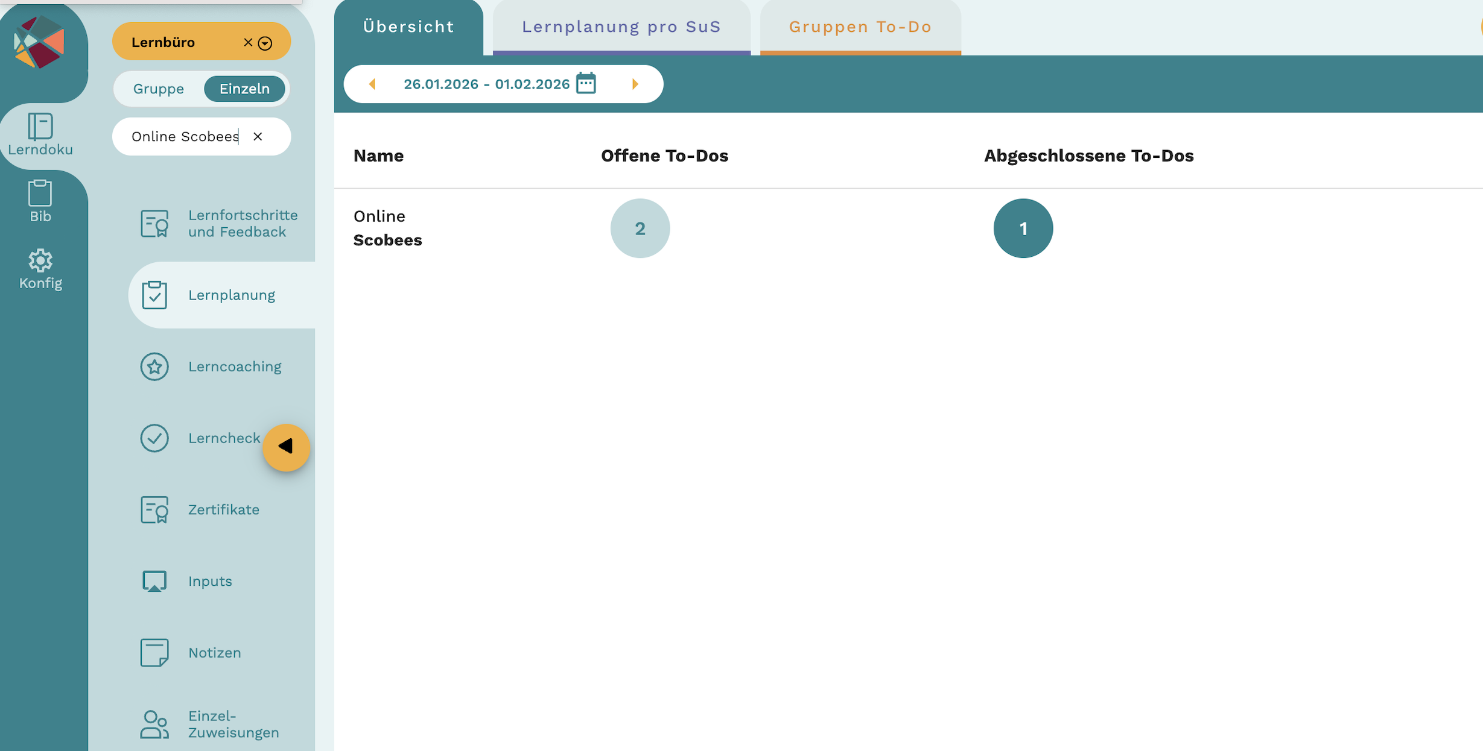1483x751 pixels.
Task: Clear the Online Scobees search field
Action: (x=258, y=137)
